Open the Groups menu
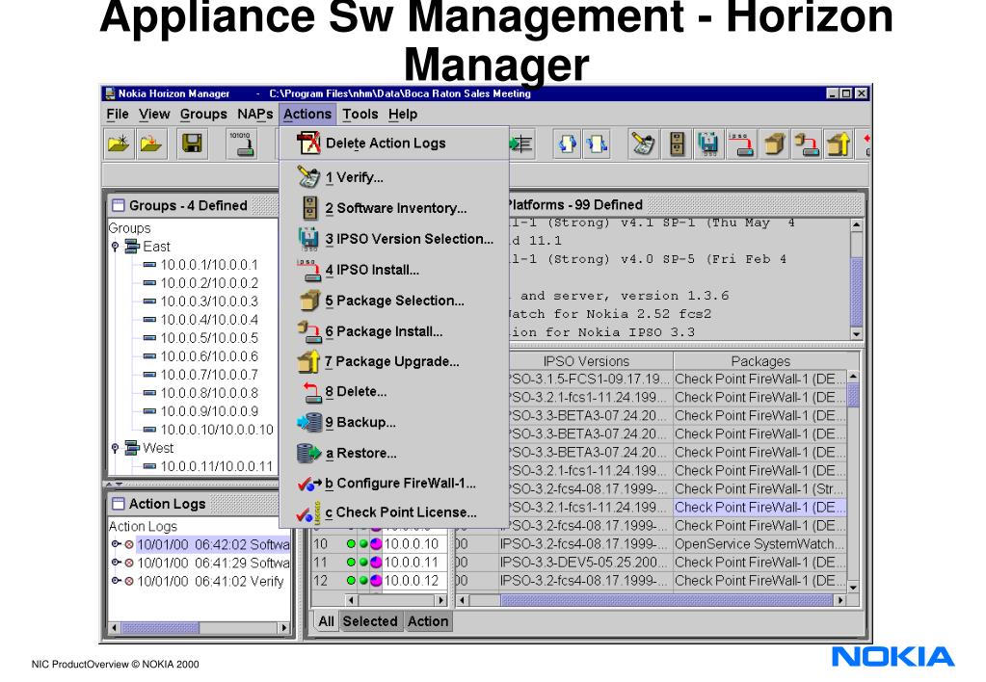Viewport: 986px width, 682px height. (203, 115)
